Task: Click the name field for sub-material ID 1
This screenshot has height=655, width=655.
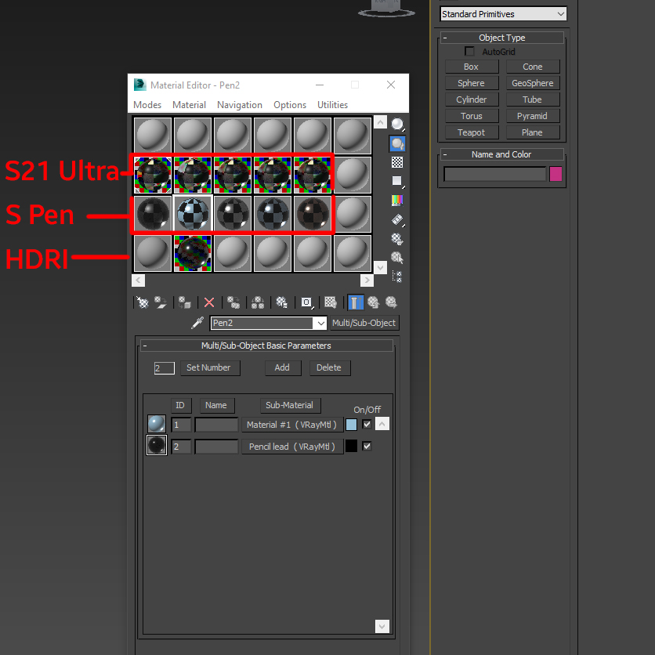Action: point(216,425)
